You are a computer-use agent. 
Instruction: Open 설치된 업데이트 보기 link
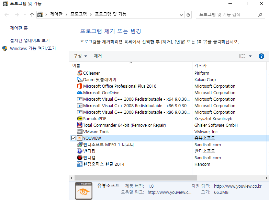[30, 40]
